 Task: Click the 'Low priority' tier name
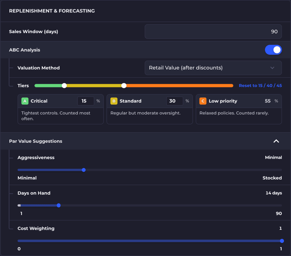223,101
